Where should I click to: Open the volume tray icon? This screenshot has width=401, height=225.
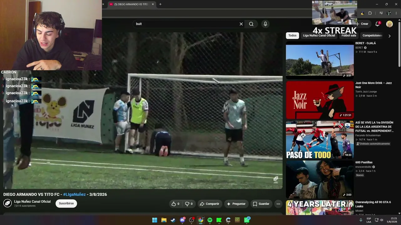pos(382,220)
